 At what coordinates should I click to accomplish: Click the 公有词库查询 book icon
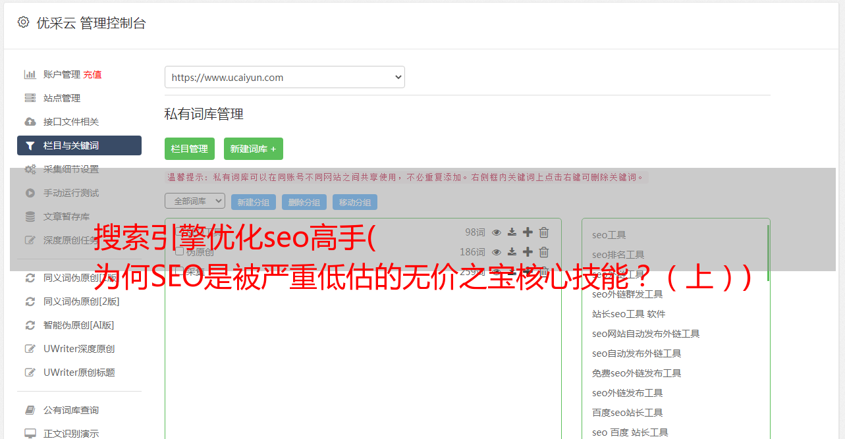coord(30,410)
